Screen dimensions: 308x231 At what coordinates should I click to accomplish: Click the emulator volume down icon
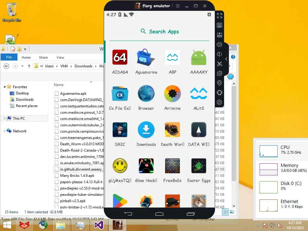219,54
